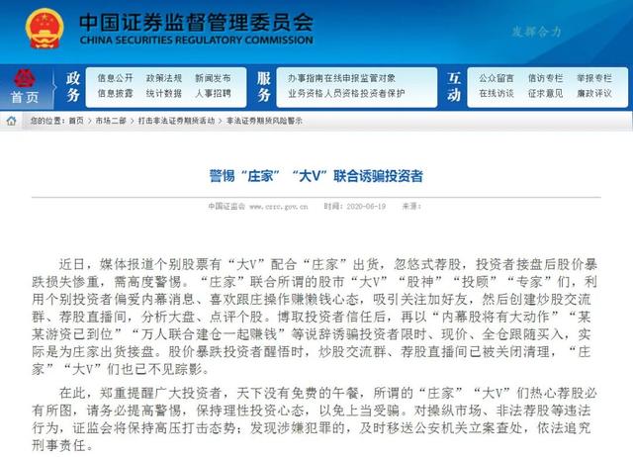Viewport: 633px width, 457px height.
Task: Click paragraph beginning 近日，媒体报道个别股票
Action: [315, 317]
